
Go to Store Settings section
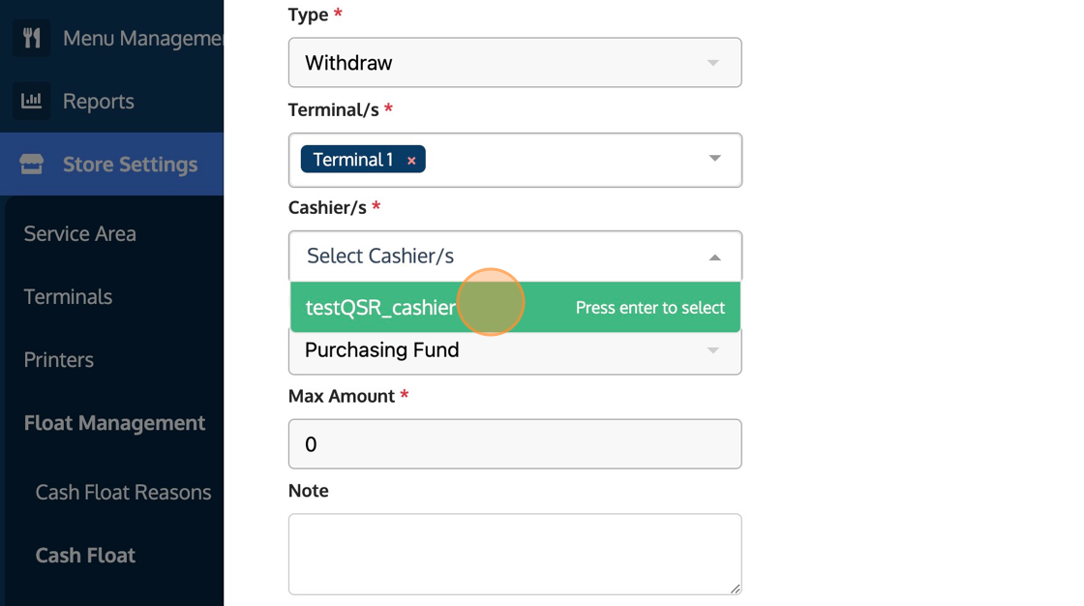(130, 165)
